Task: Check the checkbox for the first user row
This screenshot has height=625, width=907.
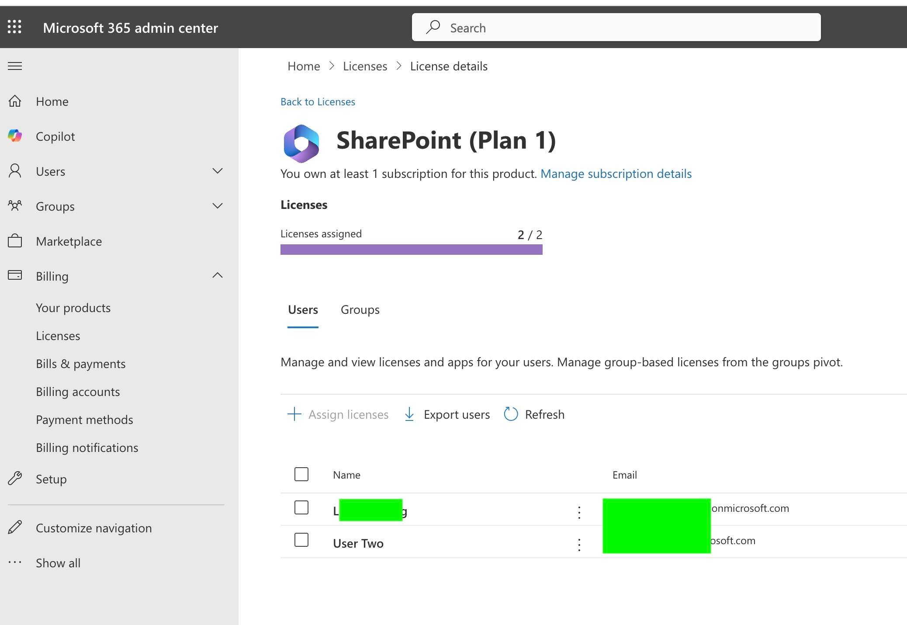Action: click(x=301, y=508)
